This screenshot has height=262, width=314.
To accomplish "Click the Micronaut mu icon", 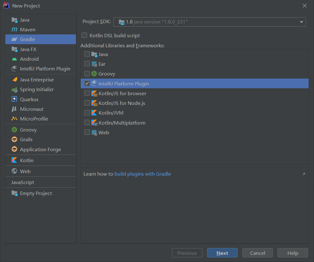I will tap(14, 109).
